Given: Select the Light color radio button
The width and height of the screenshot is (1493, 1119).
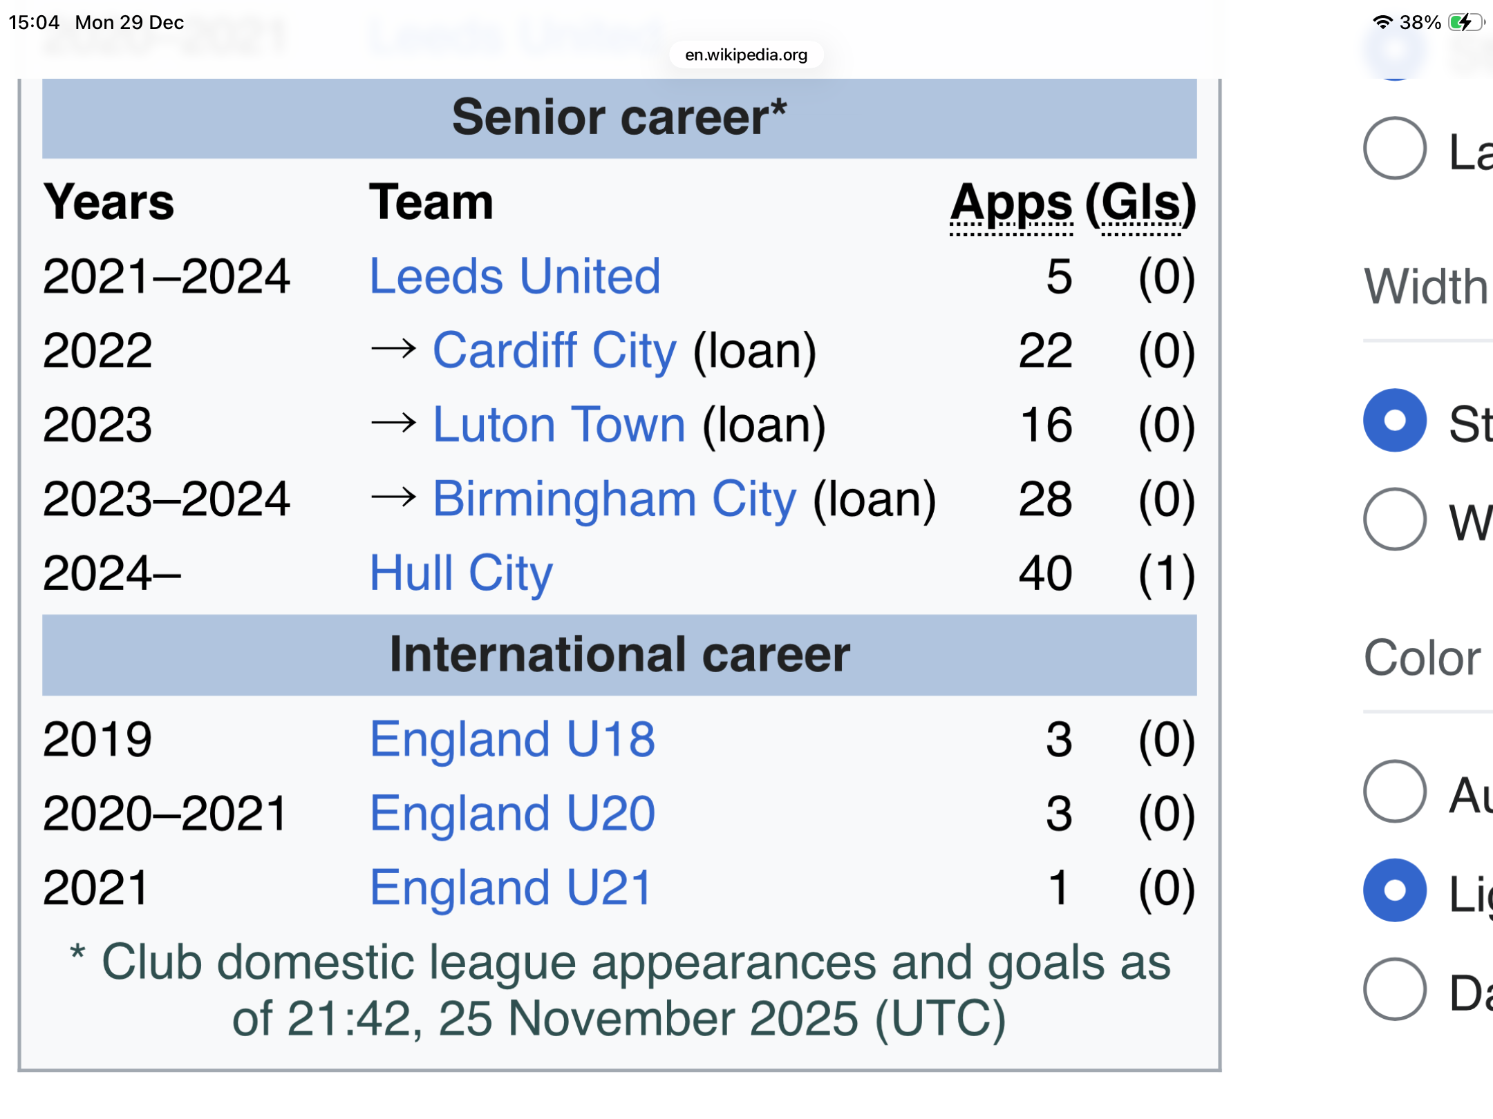Looking at the screenshot, I should click(1395, 890).
